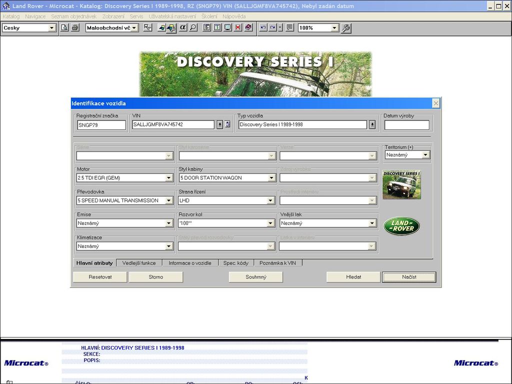The width and height of the screenshot is (512, 384).
Task: Click the magnifying glass search icon
Action: pyautogui.click(x=193, y=28)
